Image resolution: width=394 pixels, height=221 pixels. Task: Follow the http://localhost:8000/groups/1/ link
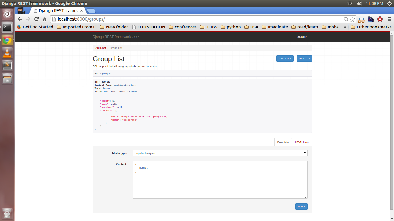[x=143, y=117]
